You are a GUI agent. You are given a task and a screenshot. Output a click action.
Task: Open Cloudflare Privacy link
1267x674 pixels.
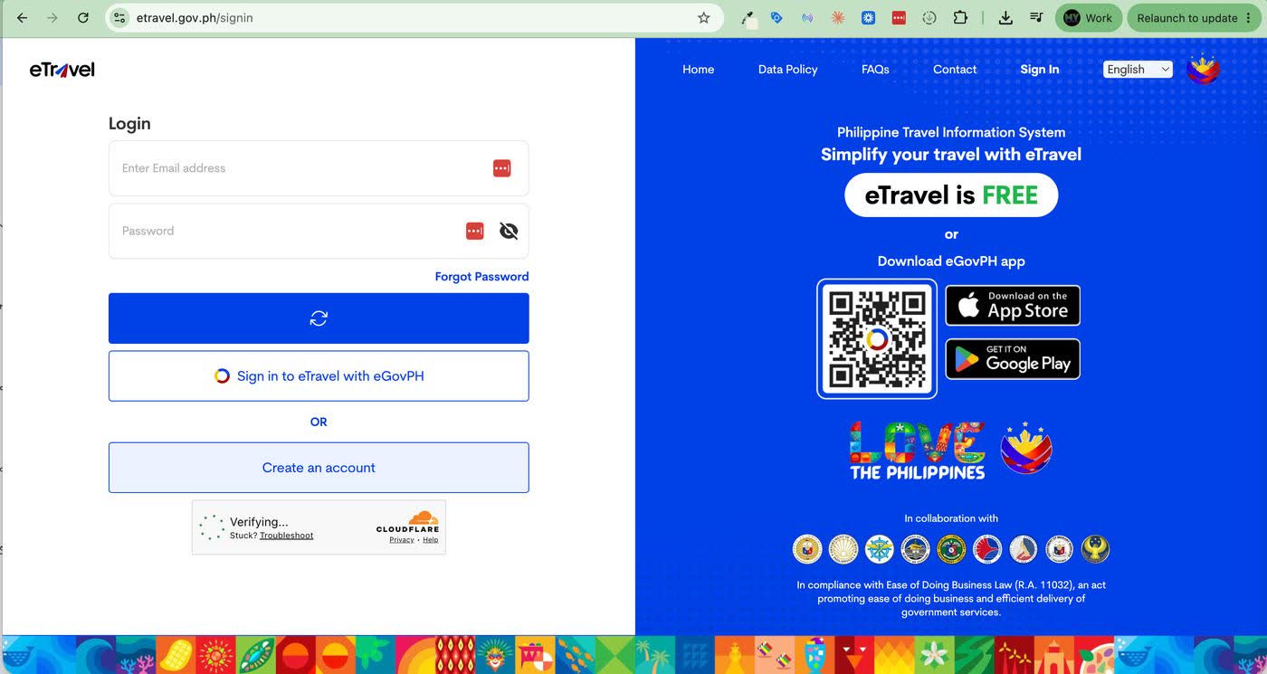(402, 540)
